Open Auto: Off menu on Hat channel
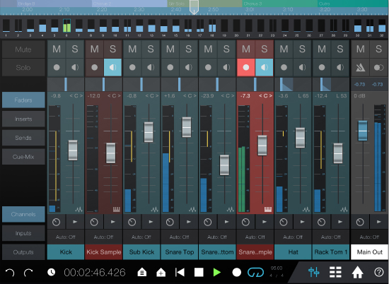This screenshot has width=389, height=284. click(293, 237)
